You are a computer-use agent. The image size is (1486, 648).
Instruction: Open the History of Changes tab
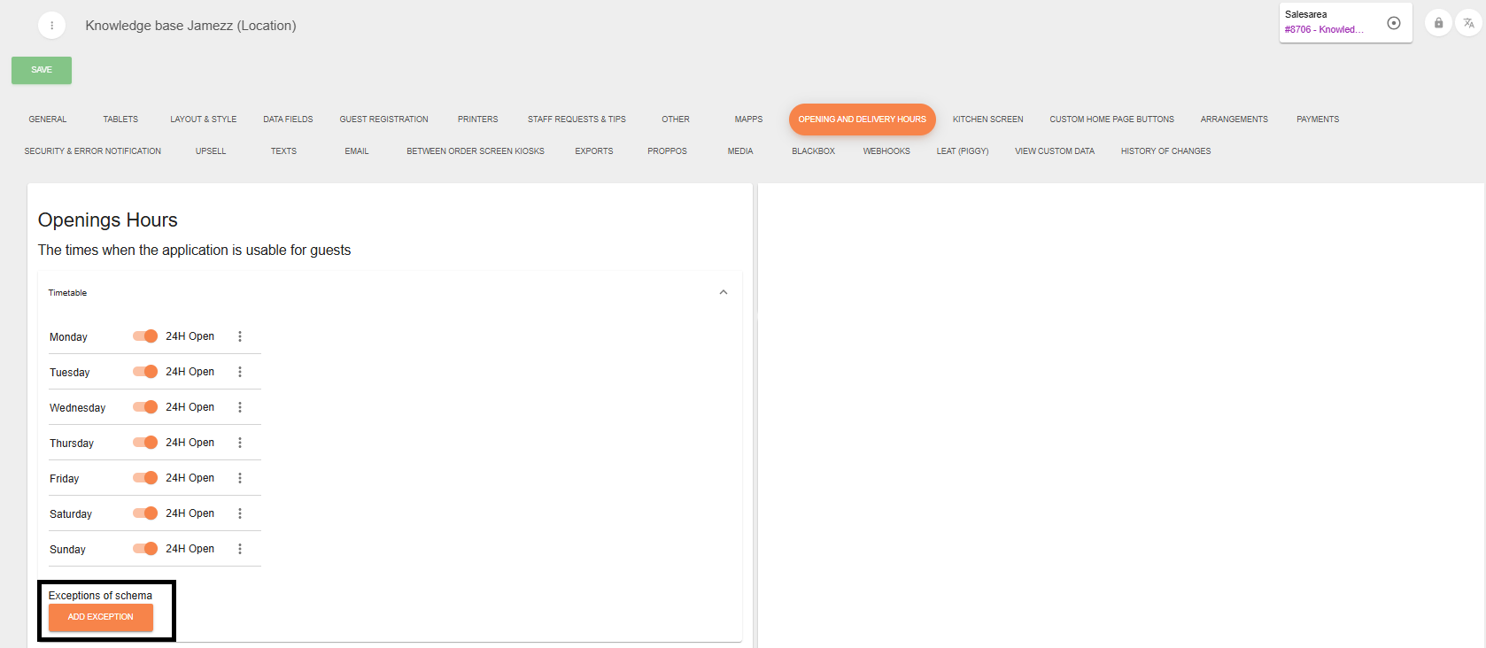click(1165, 151)
